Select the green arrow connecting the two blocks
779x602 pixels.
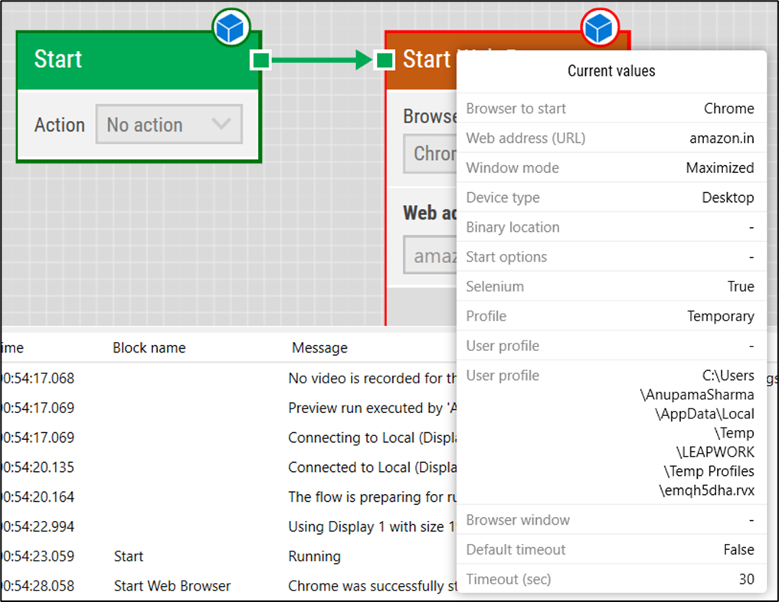tap(322, 59)
